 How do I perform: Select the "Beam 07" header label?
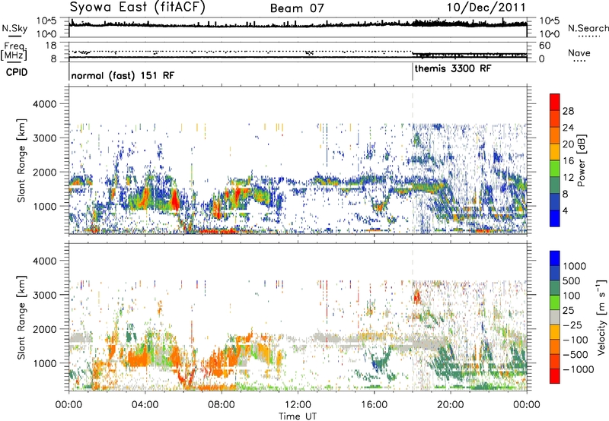[x=297, y=8]
